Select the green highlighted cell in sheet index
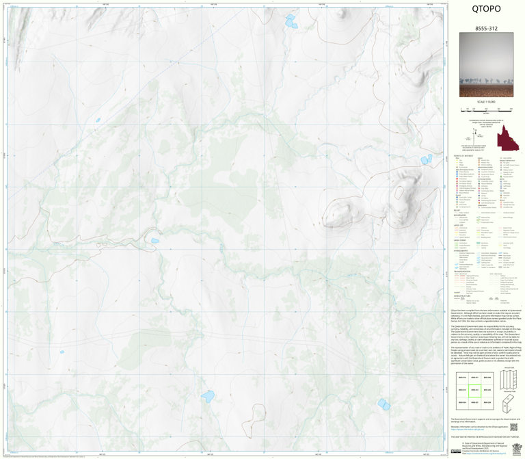The width and height of the screenshot is (525, 459). coord(474,391)
